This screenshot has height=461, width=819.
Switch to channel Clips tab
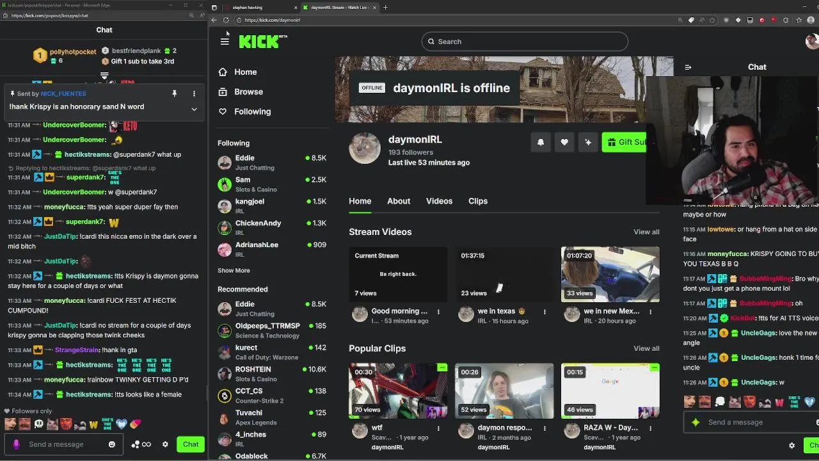(478, 201)
